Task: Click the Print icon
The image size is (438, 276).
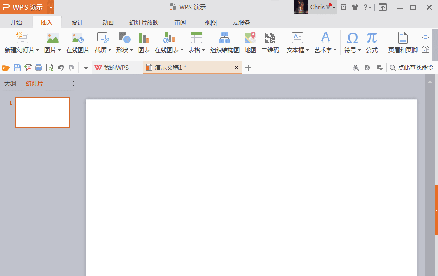Action: (x=39, y=68)
